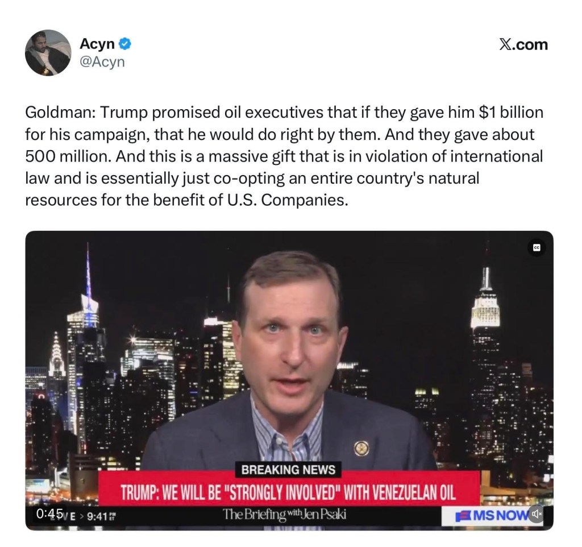Open Acyn's round profile avatar
582x547 pixels.
pos(48,53)
